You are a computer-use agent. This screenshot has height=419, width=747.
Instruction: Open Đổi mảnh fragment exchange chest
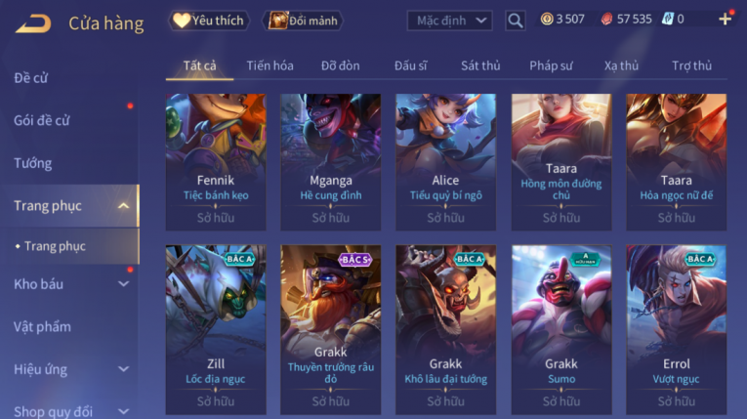(303, 21)
